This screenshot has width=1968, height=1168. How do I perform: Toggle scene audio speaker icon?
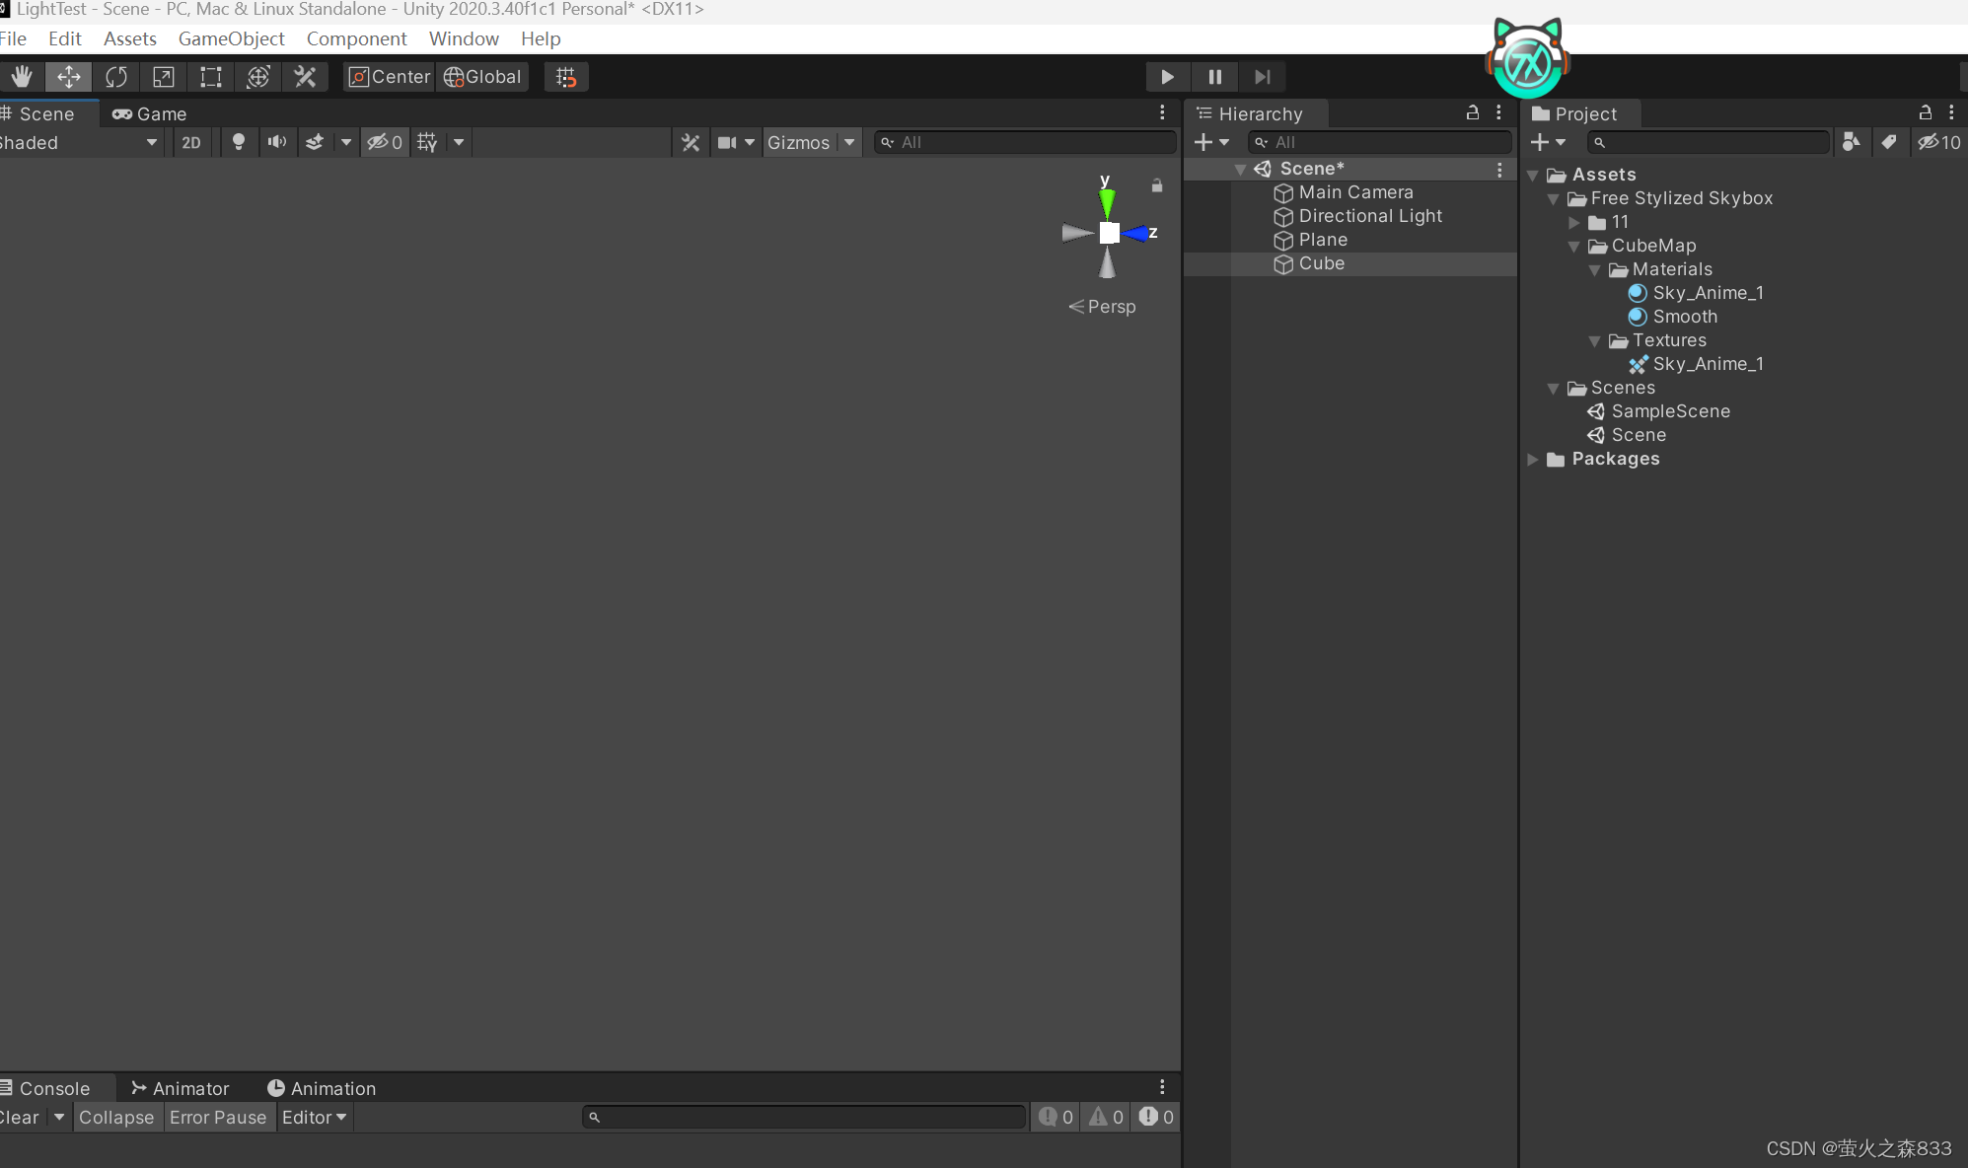pos(277,142)
